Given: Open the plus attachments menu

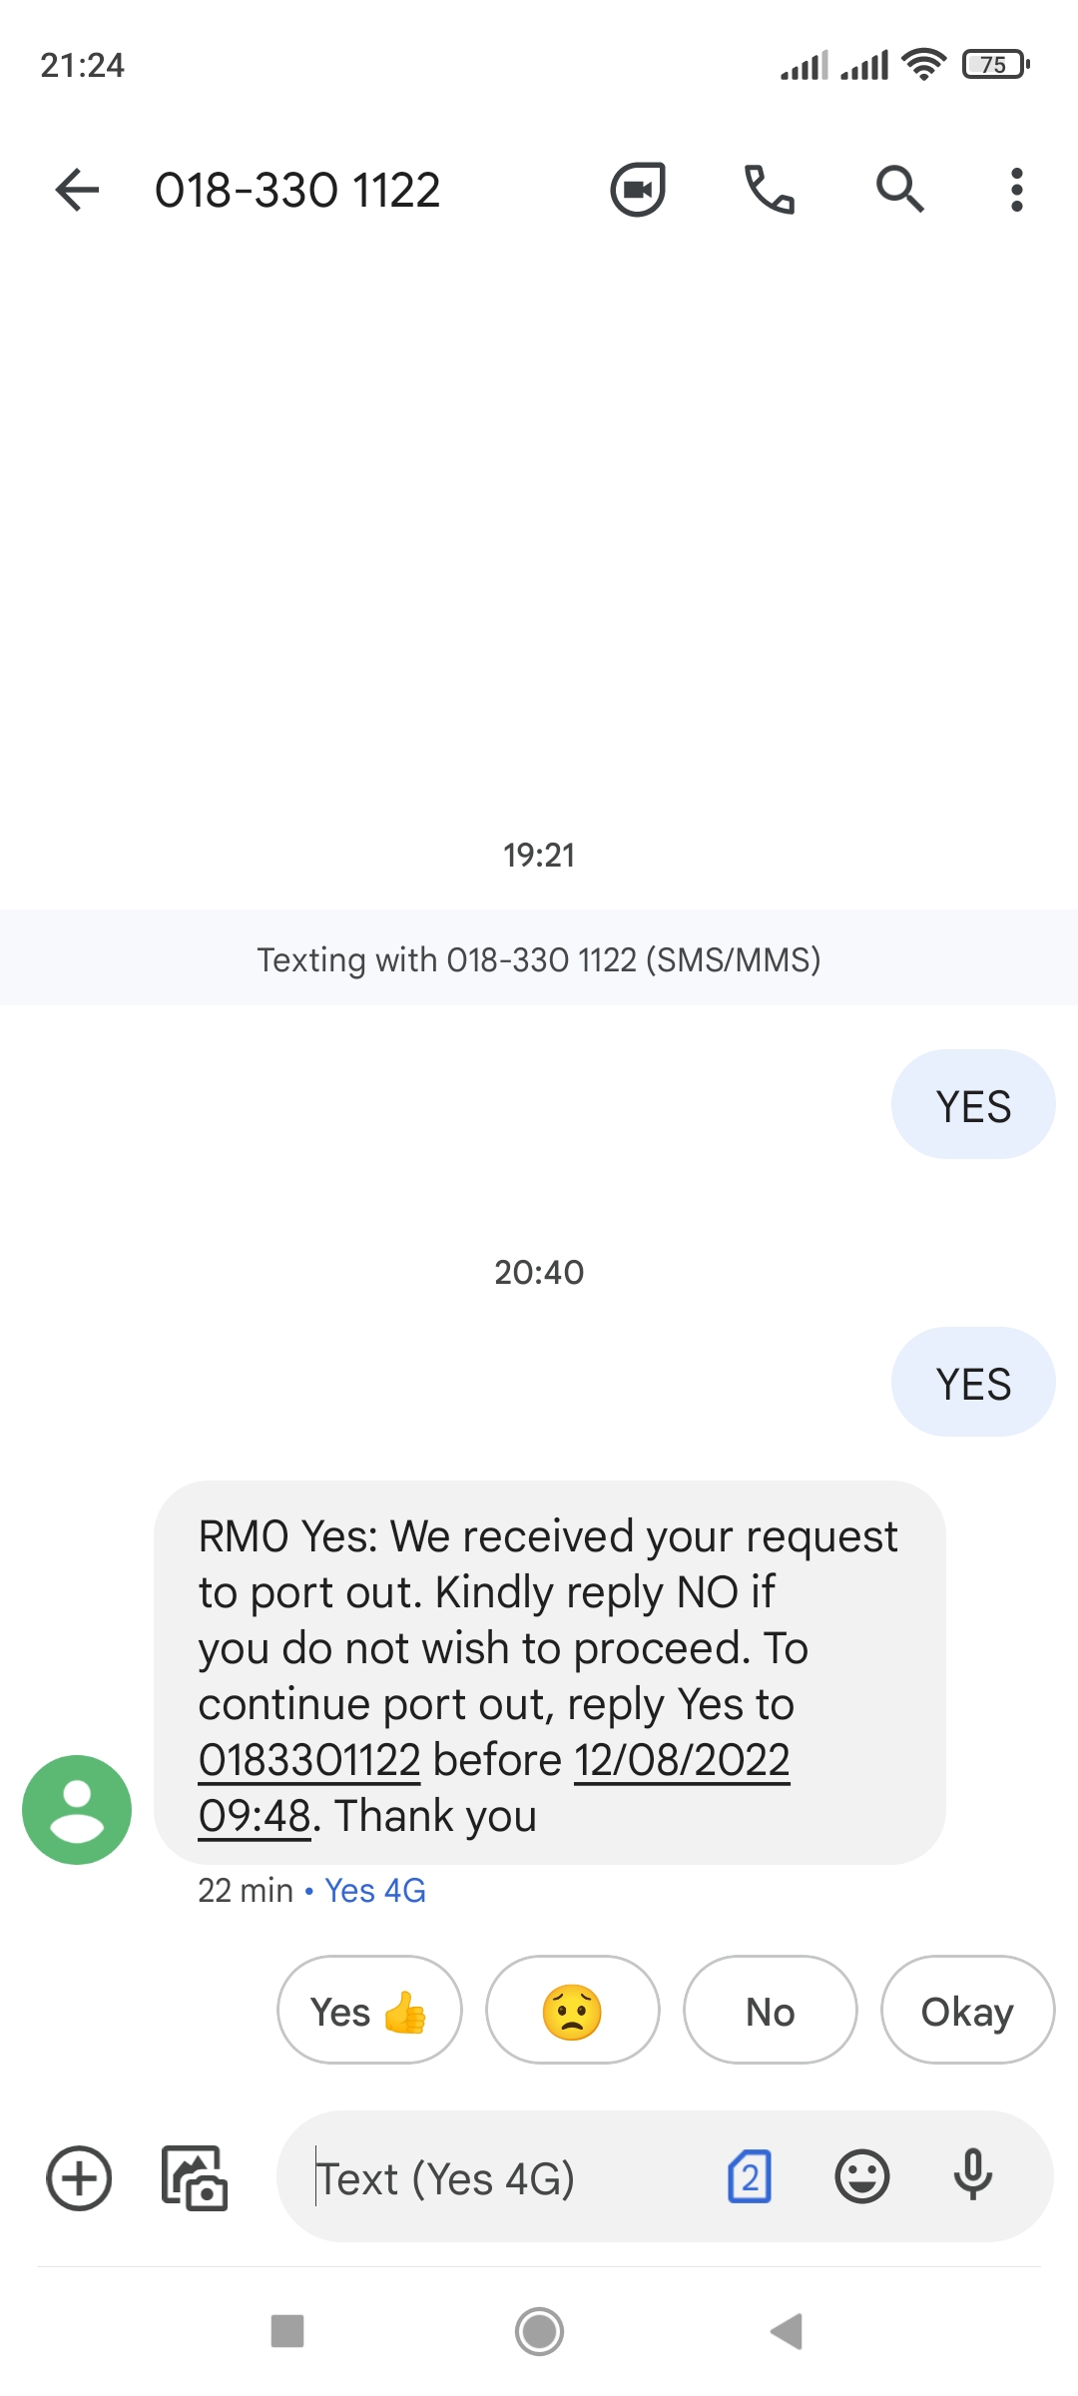Looking at the screenshot, I should pos(79,2177).
